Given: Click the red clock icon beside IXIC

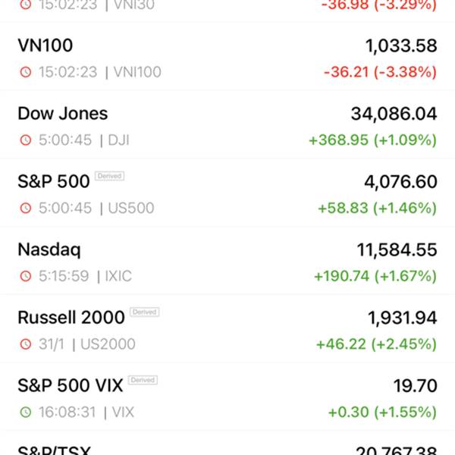Looking at the screenshot, I should point(26,276).
